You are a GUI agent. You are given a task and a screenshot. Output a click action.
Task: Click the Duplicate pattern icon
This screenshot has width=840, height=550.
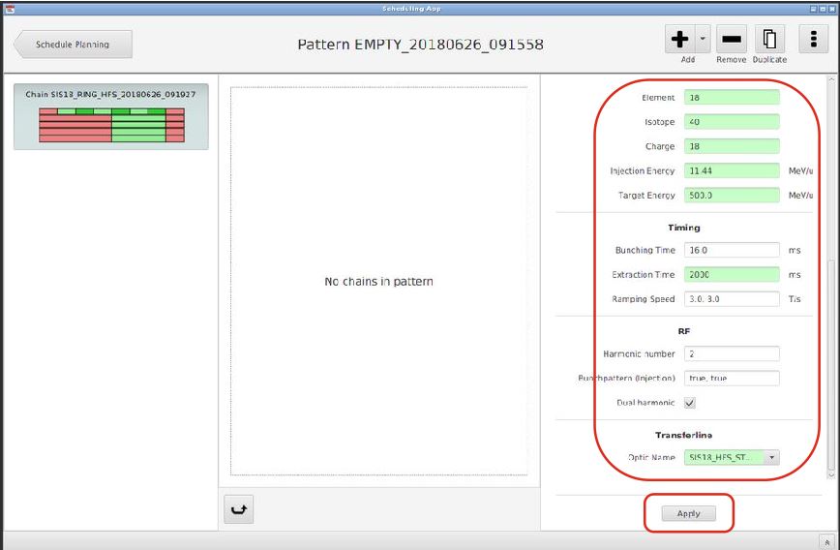coord(769,40)
